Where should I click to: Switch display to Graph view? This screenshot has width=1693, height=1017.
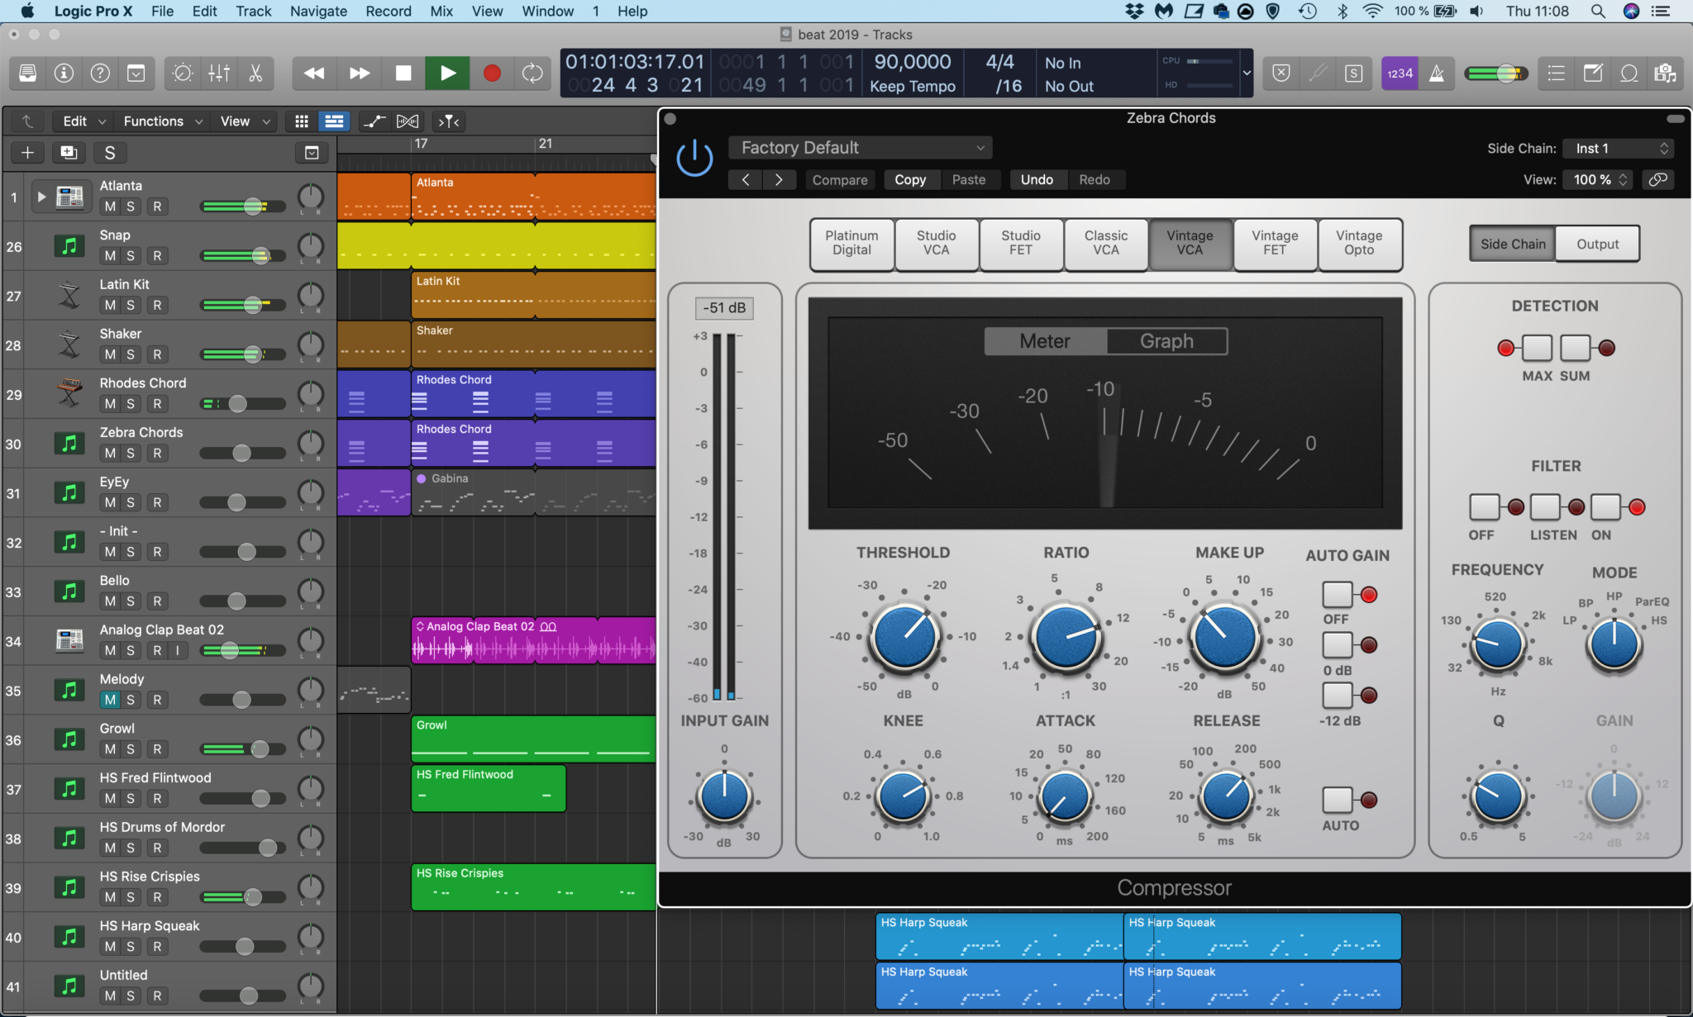1166,341
